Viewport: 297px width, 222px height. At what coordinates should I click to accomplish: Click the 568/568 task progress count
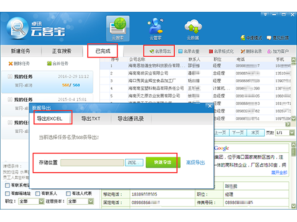(71, 85)
